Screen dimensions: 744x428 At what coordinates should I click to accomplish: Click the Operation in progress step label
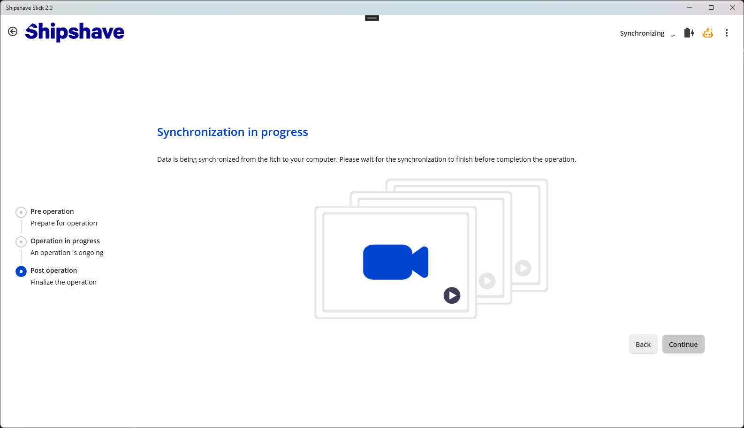[x=65, y=241]
